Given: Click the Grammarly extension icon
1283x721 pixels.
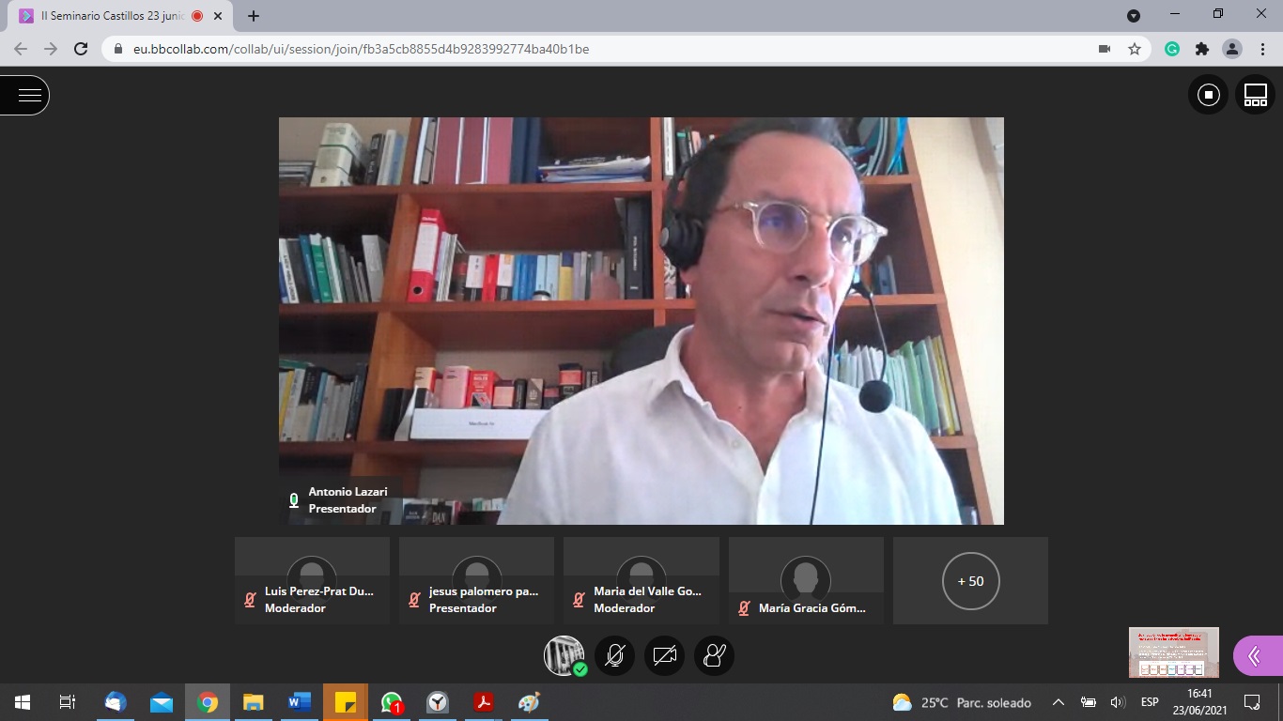Looking at the screenshot, I should [x=1172, y=49].
